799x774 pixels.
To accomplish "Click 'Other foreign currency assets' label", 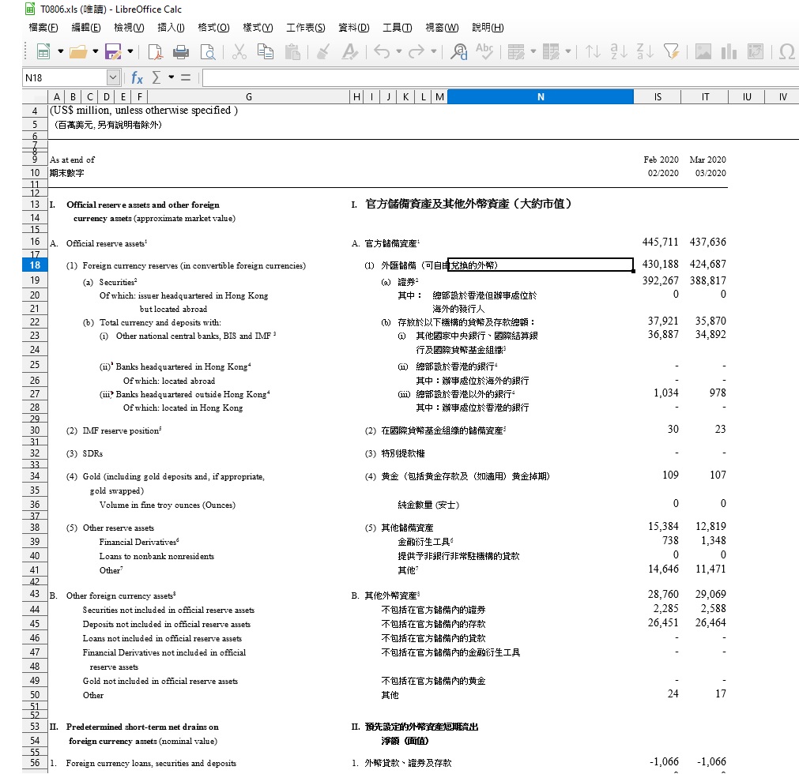I will 121,596.
